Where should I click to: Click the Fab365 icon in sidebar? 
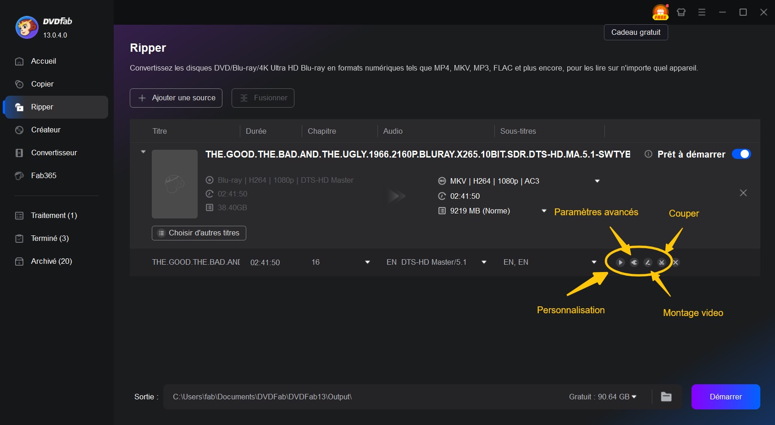point(19,176)
